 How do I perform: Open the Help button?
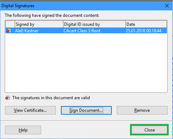coord(23,130)
